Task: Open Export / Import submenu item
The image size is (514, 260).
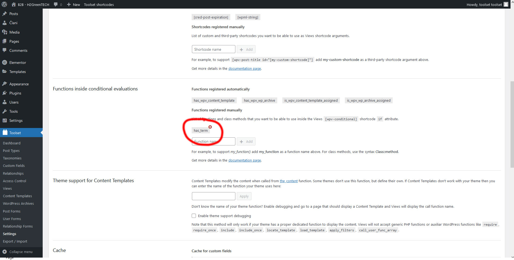Action: 15,241
